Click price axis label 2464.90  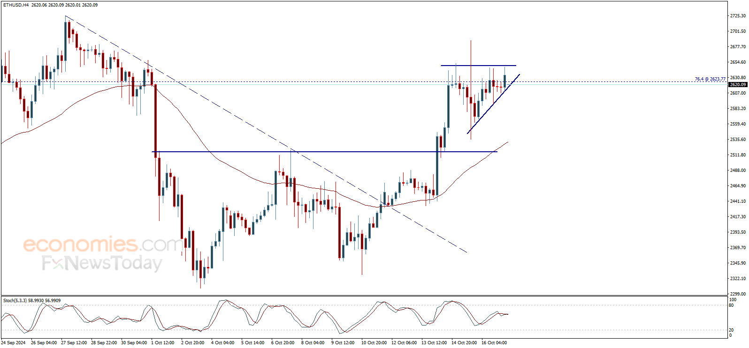coord(738,186)
